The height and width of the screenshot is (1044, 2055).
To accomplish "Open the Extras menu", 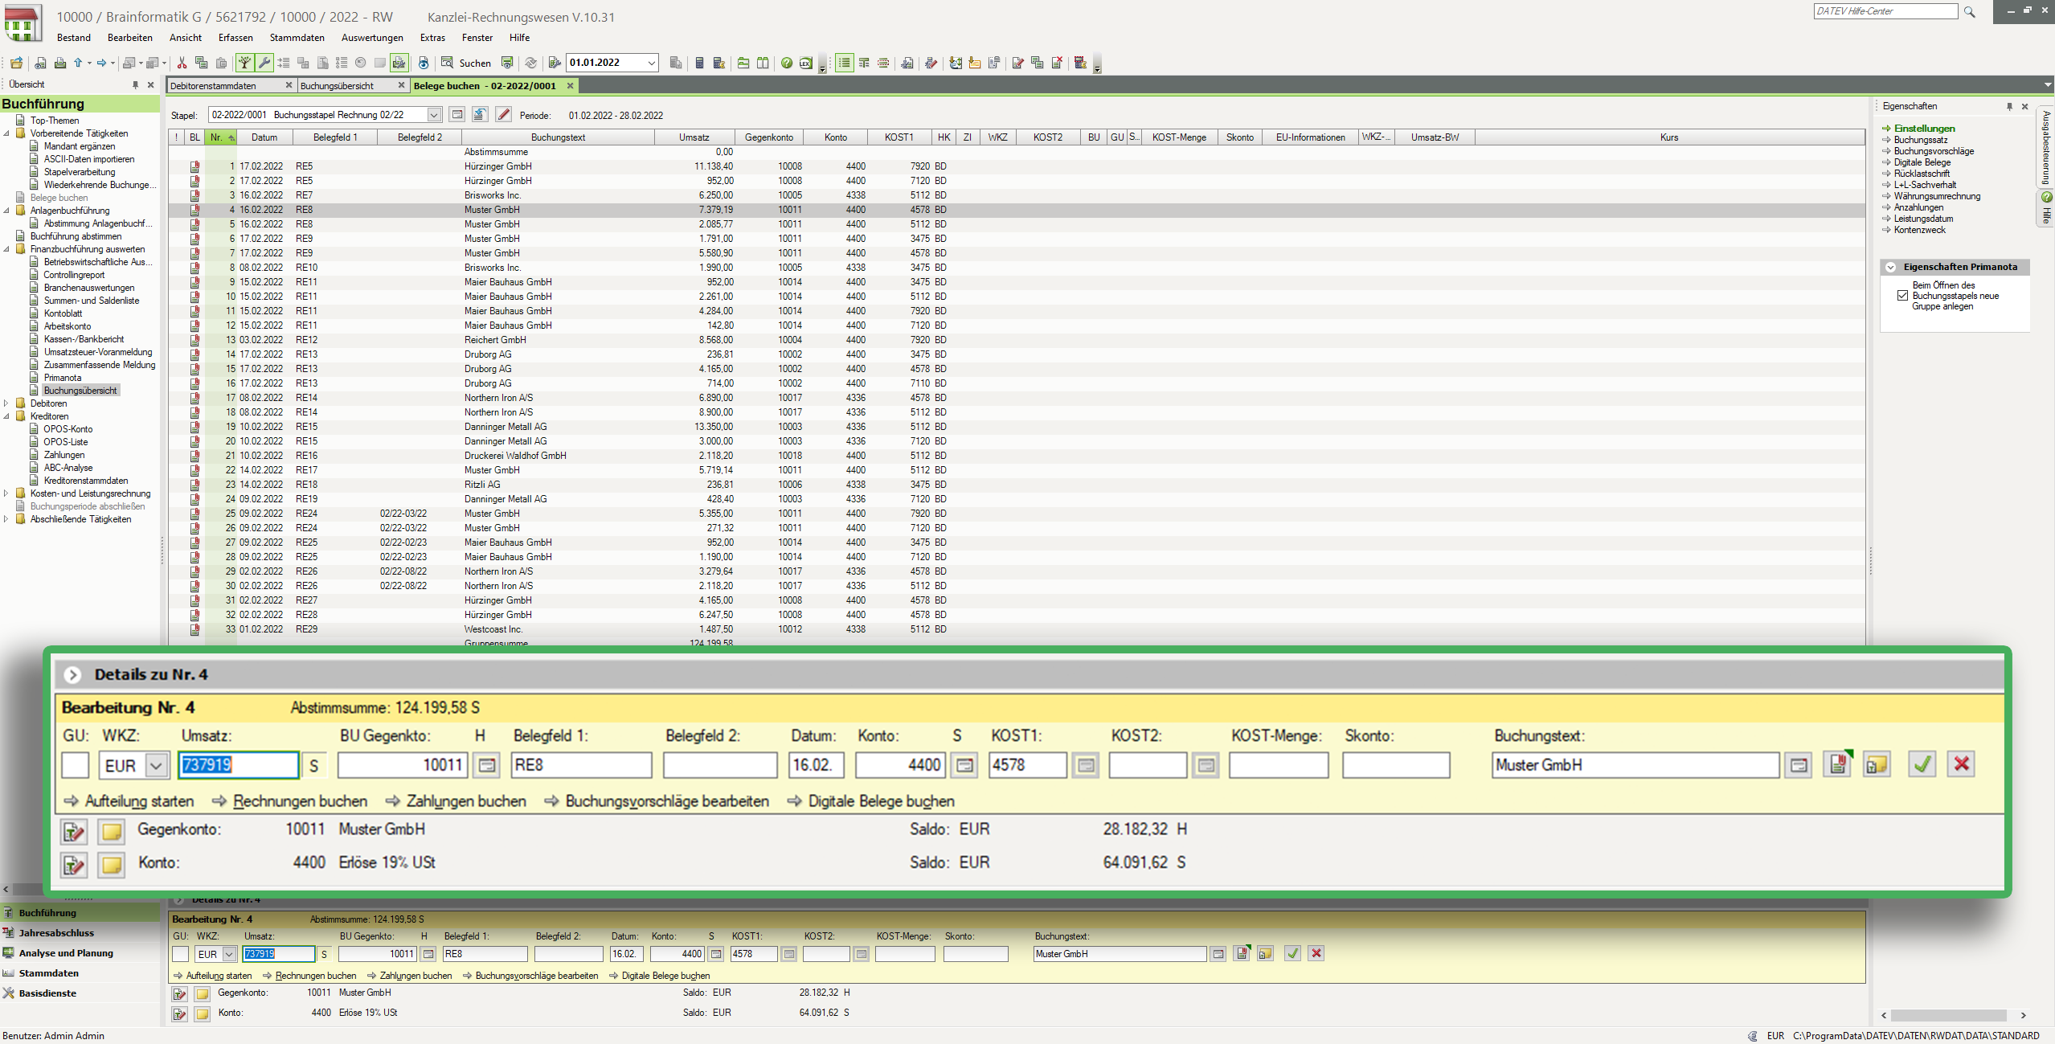I will tap(432, 38).
